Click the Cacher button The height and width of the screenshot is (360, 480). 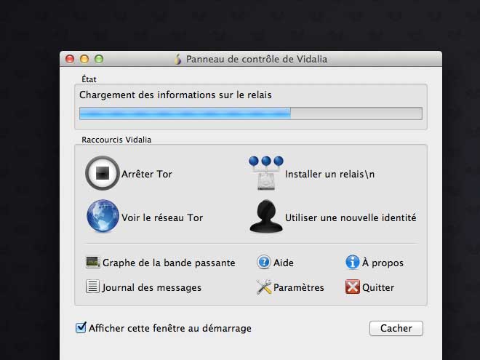coord(396,328)
